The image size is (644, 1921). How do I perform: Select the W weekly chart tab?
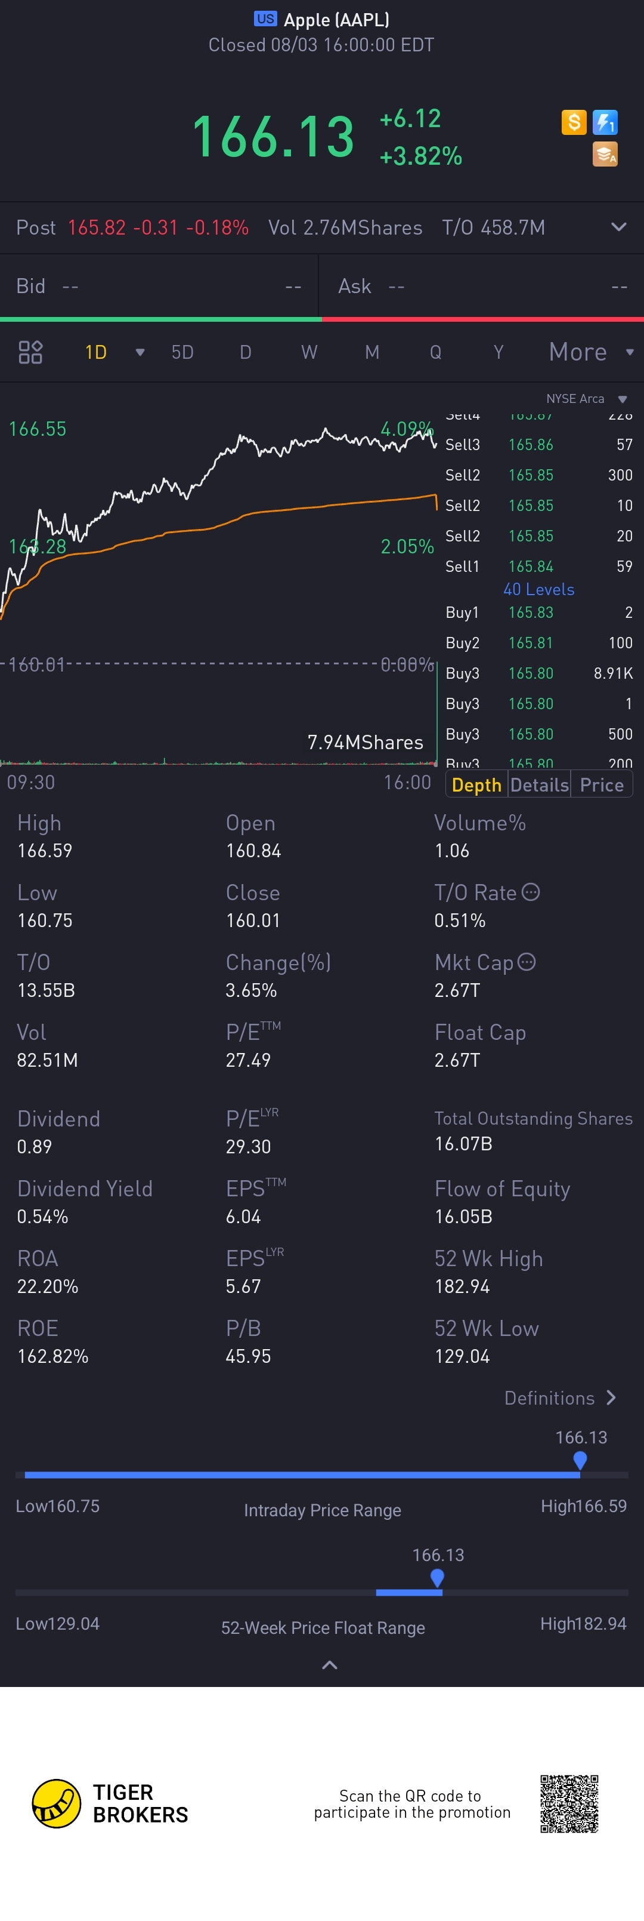point(309,352)
